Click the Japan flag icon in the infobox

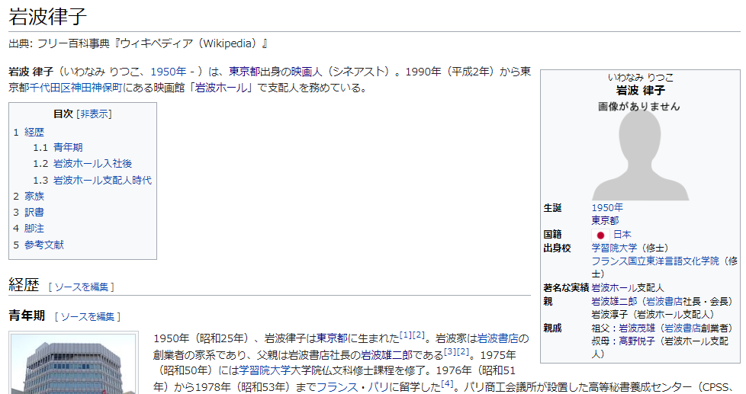(x=600, y=235)
